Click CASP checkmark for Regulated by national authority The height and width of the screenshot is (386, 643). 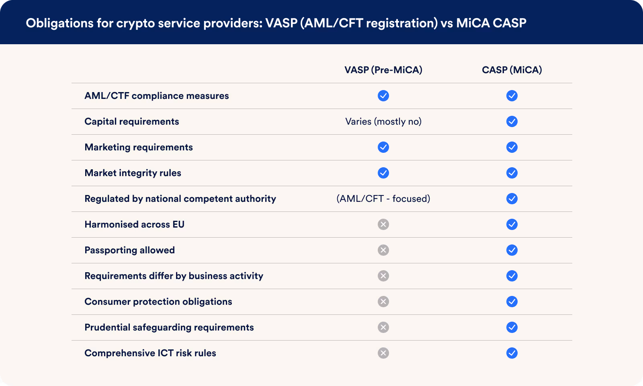[x=512, y=199]
